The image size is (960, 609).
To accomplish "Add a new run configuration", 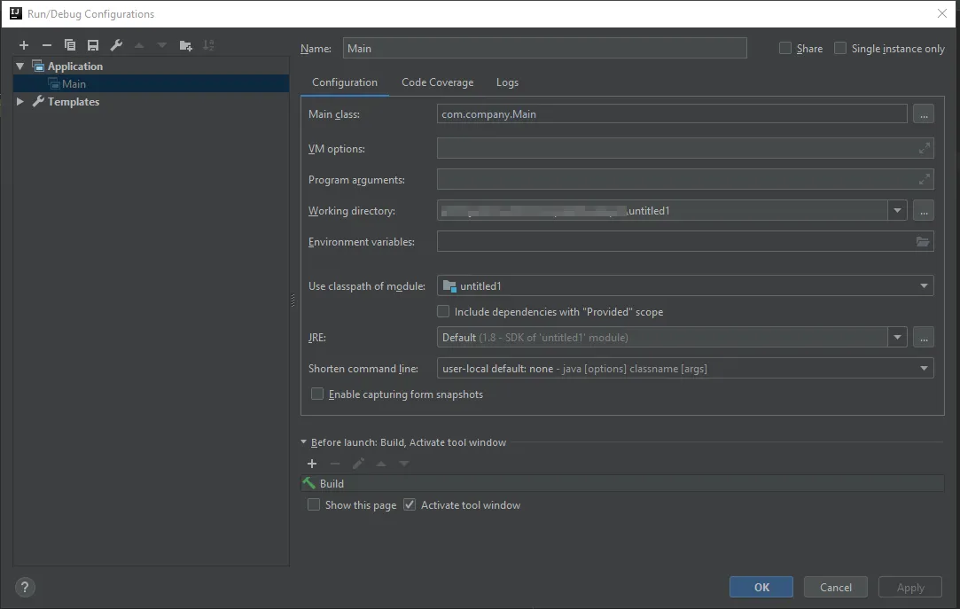I will click(x=24, y=45).
